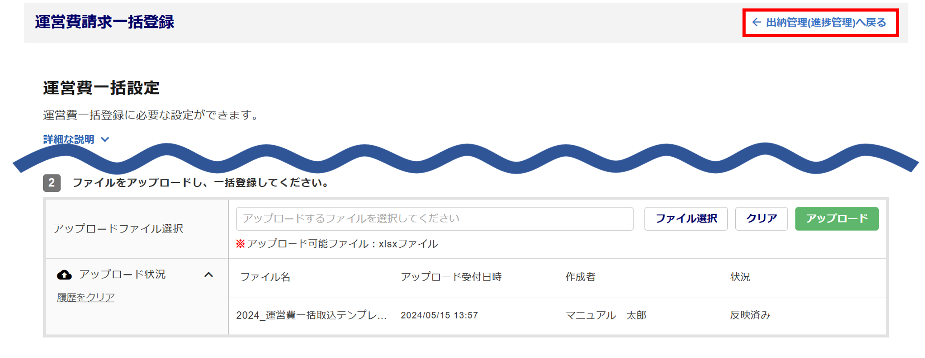Select the 2024_運営費一括取込テンプレ file entry
925x358 pixels.
311,315
